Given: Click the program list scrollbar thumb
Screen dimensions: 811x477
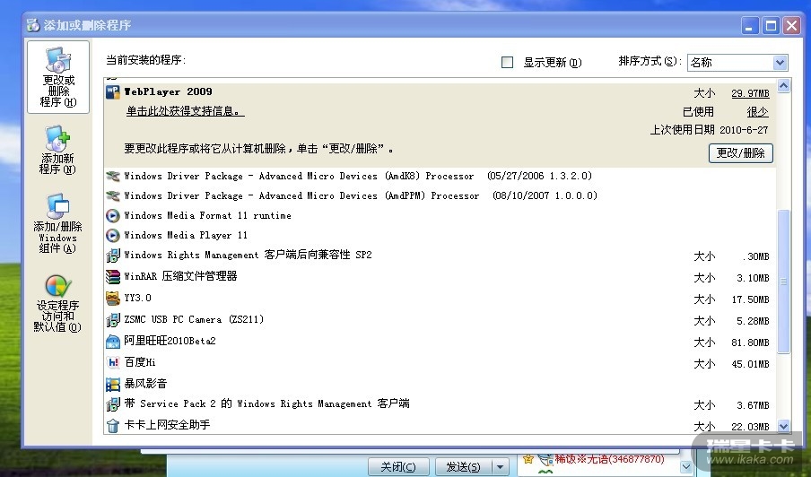Looking at the screenshot, I should tap(783, 282).
